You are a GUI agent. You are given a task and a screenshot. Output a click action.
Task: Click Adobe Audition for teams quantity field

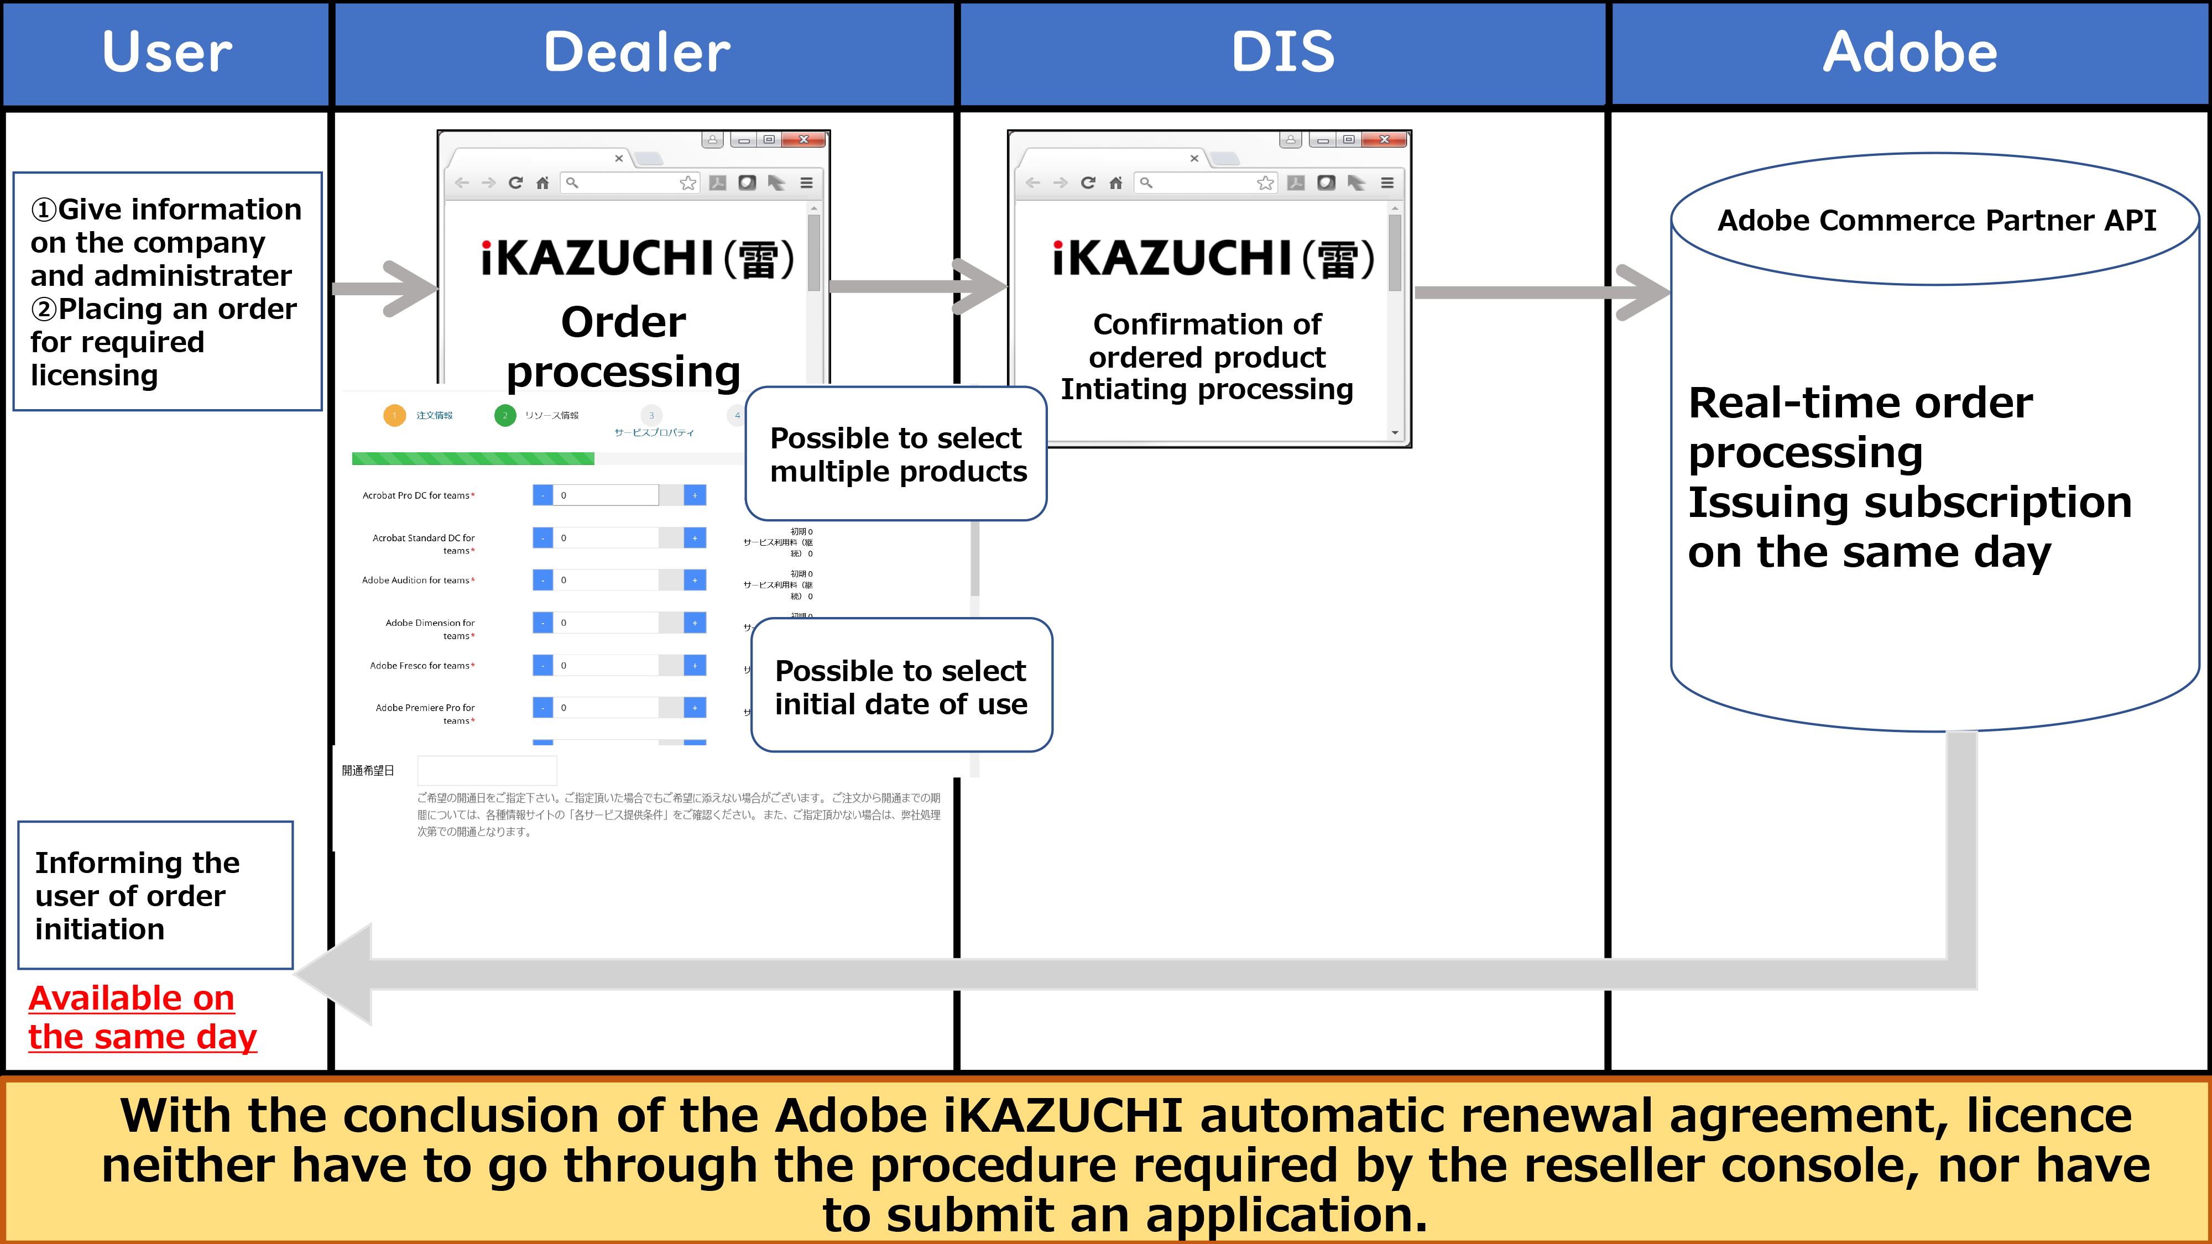pos(606,581)
